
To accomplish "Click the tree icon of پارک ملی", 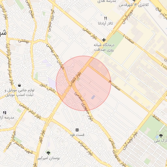I will 161,136.
